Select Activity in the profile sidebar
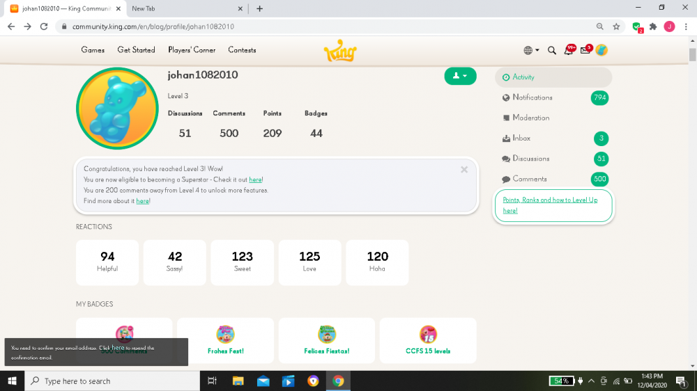 [553, 77]
